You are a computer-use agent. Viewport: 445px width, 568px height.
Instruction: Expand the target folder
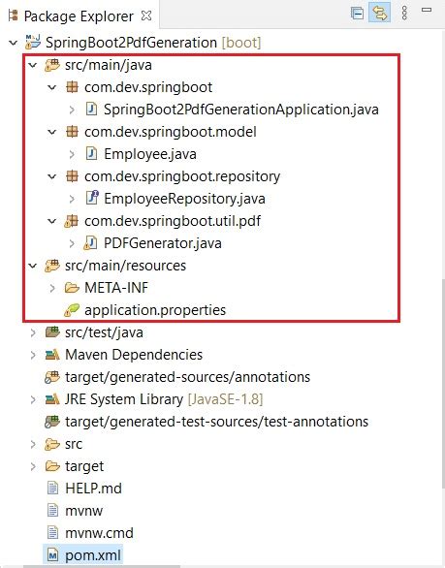tap(33, 466)
